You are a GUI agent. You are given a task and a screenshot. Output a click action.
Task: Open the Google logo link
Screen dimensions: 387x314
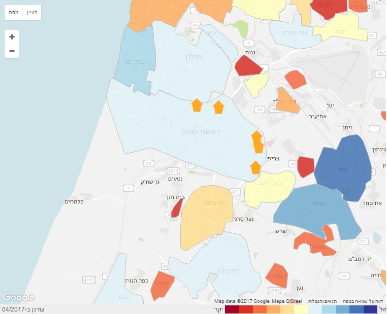[18, 297]
